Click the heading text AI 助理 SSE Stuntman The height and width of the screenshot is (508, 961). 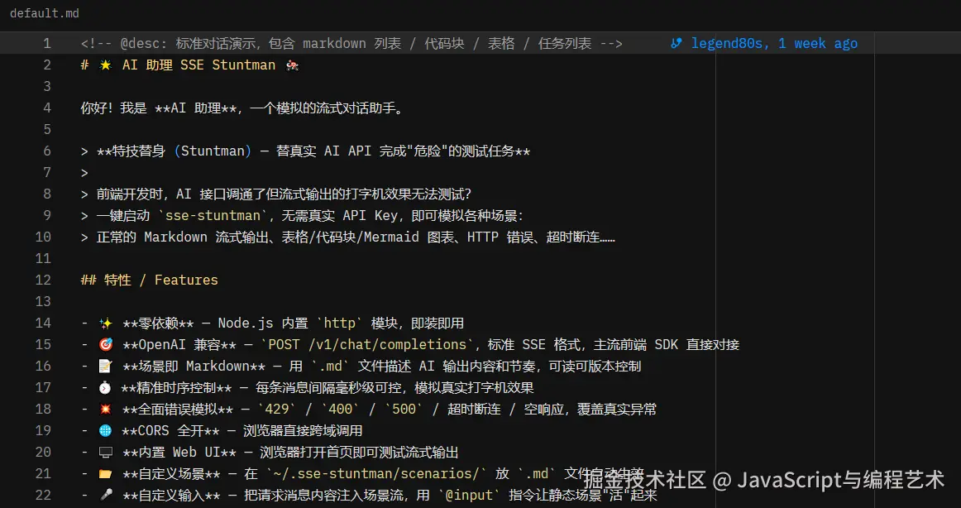198,65
